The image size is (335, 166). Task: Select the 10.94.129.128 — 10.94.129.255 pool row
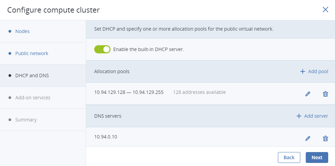coord(211,94)
